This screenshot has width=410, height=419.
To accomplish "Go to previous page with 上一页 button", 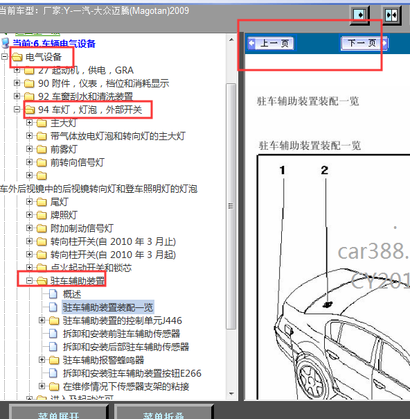I will coord(271,43).
